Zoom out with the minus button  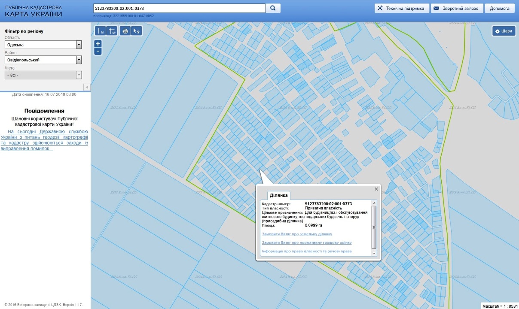click(98, 51)
